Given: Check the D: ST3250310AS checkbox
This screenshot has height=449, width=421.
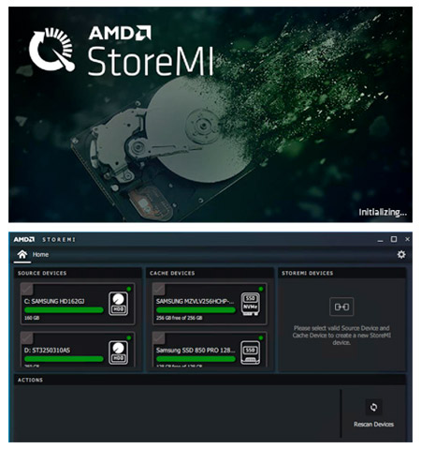Looking at the screenshot, I should pos(27,338).
